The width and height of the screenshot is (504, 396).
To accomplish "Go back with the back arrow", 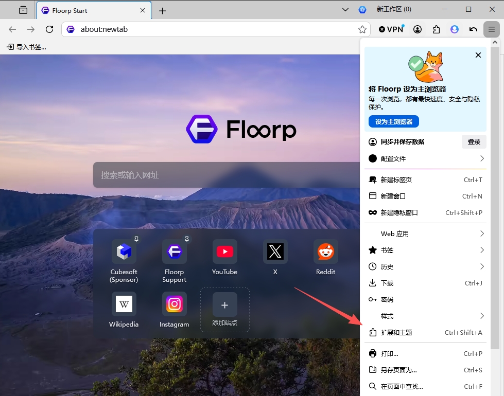I will pos(12,29).
